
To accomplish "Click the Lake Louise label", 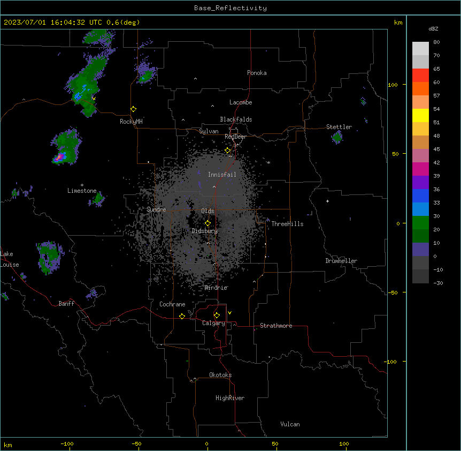I will pyautogui.click(x=10, y=259).
